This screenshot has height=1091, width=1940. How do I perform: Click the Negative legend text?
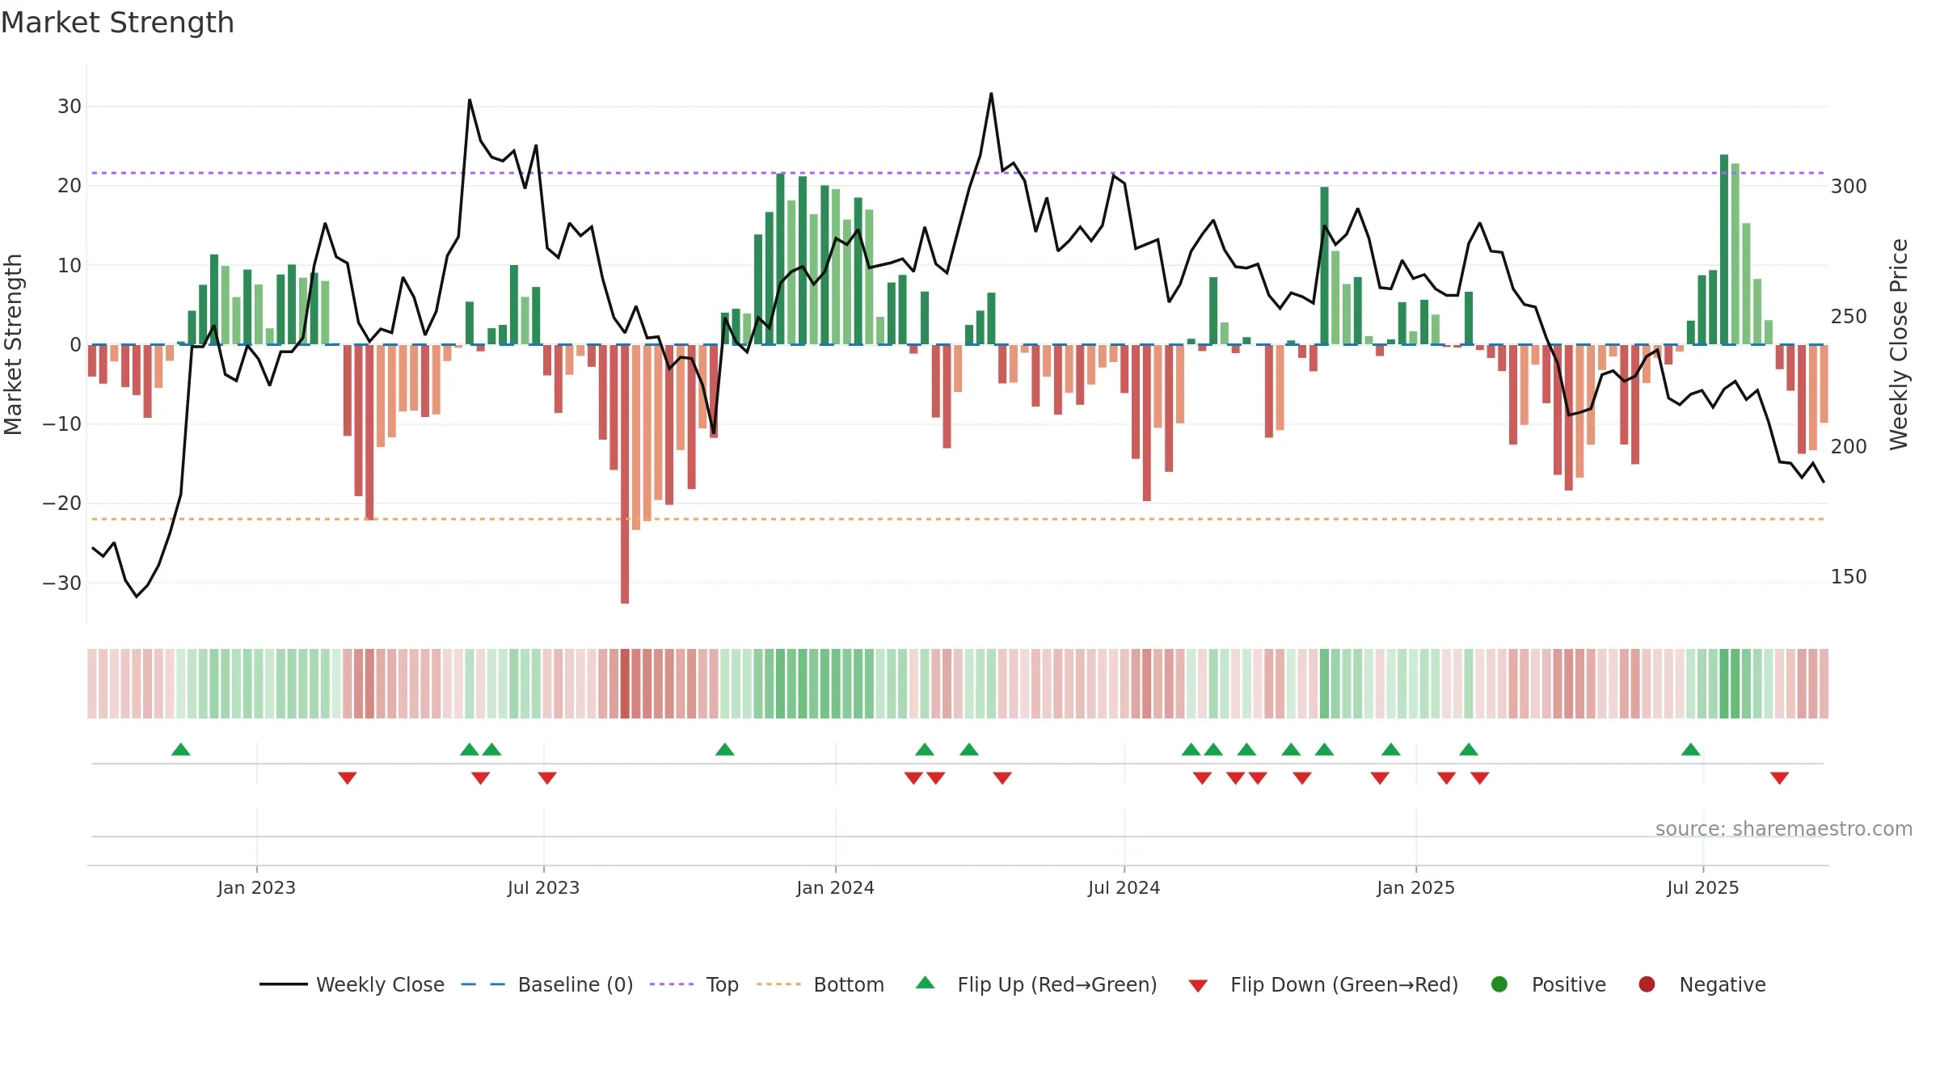pyautogui.click(x=1723, y=984)
